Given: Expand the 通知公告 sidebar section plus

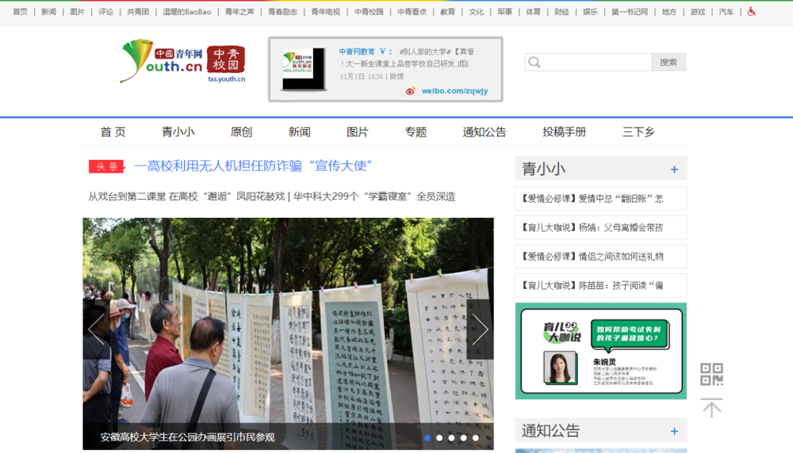Looking at the screenshot, I should pos(674,432).
